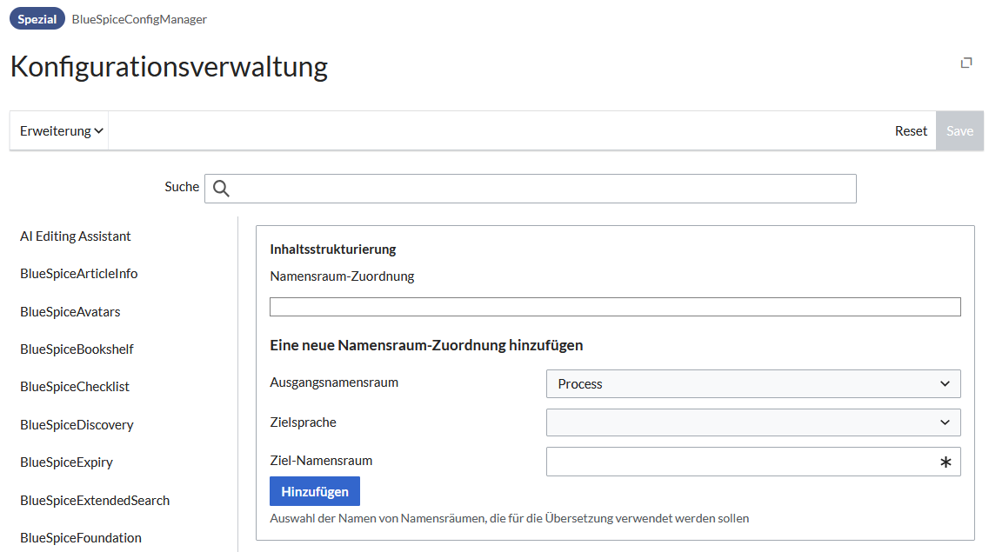
Task: Click the magnifier icon in search box
Action: [221, 189]
